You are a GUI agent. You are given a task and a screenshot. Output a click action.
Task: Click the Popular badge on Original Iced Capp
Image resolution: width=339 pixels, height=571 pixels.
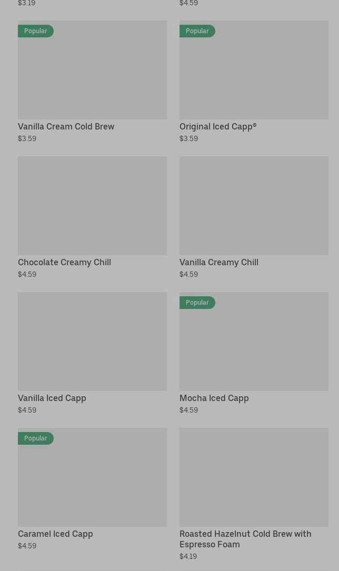(x=197, y=31)
